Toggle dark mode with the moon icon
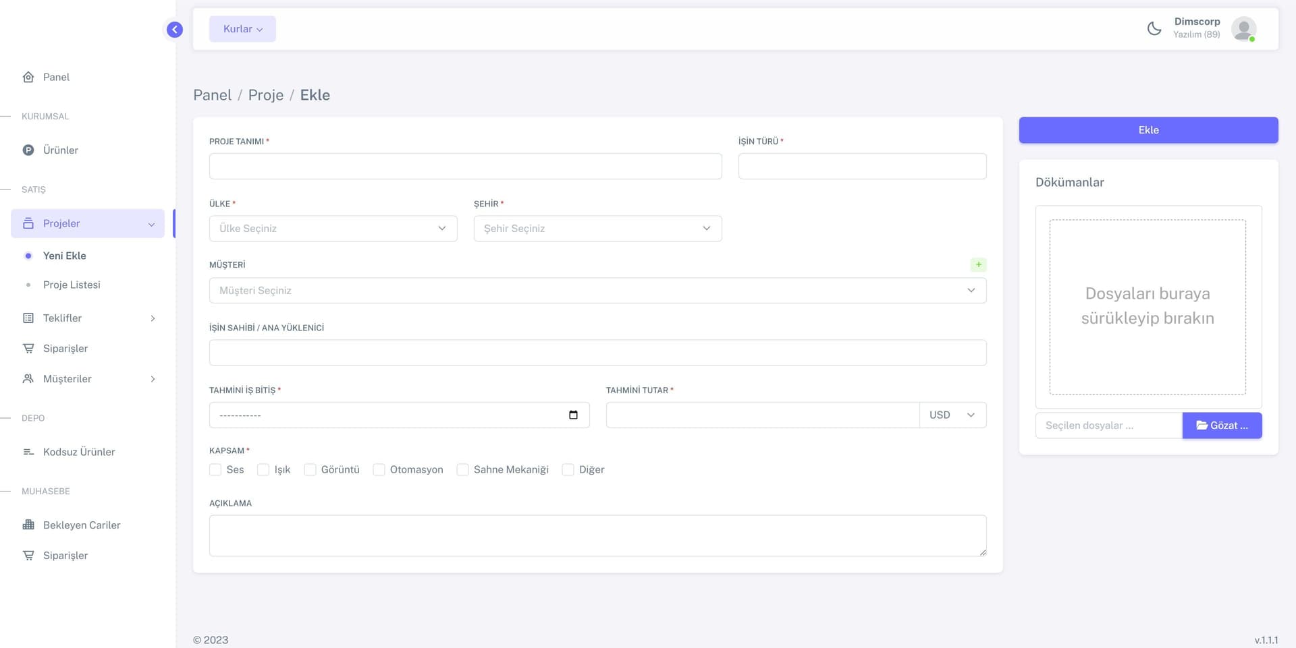Viewport: 1296px width, 648px height. (1154, 29)
